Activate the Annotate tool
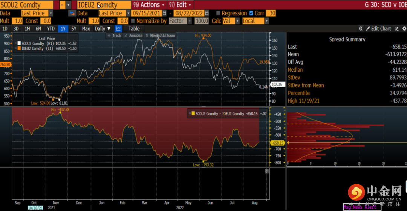 pos(133,35)
